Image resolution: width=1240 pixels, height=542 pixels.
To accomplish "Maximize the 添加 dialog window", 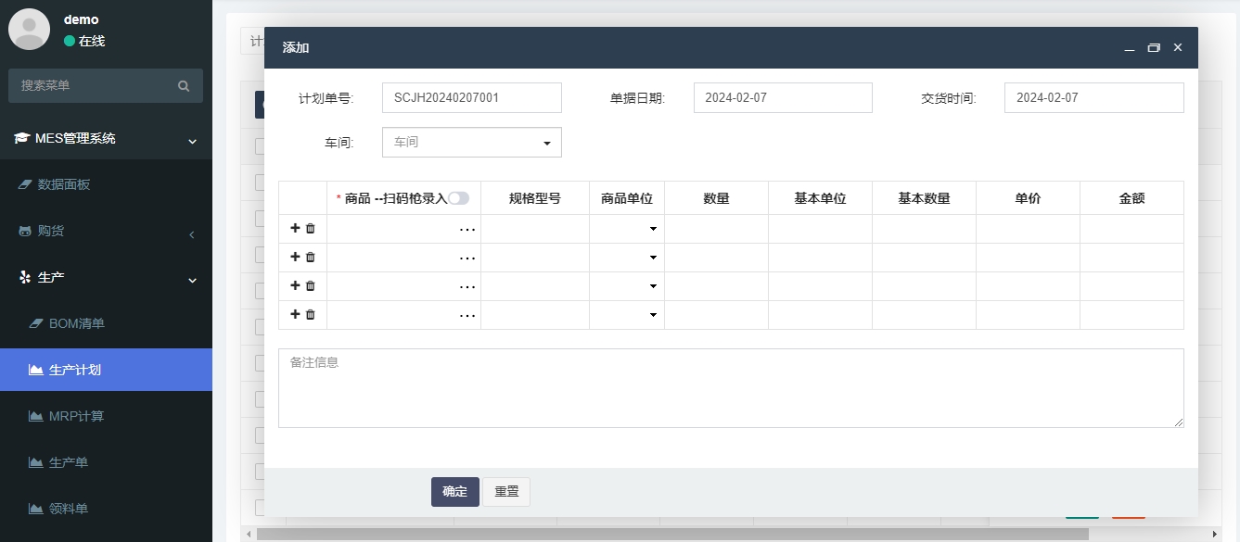I will tap(1154, 47).
